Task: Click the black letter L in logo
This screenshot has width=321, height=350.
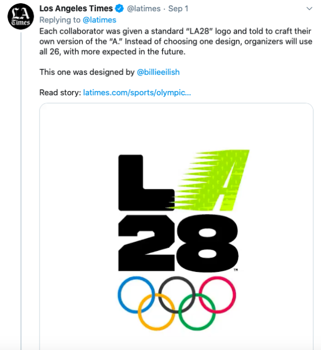Action: 146,182
